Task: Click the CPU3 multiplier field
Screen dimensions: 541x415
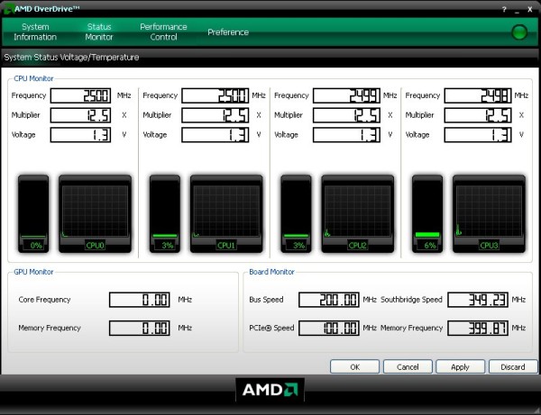Action: coord(478,115)
